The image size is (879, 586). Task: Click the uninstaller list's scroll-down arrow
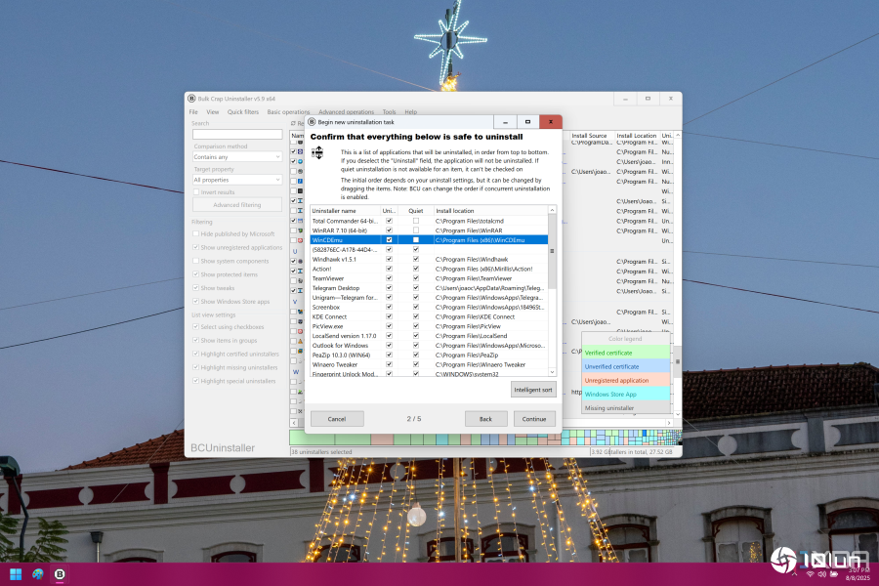tap(552, 371)
